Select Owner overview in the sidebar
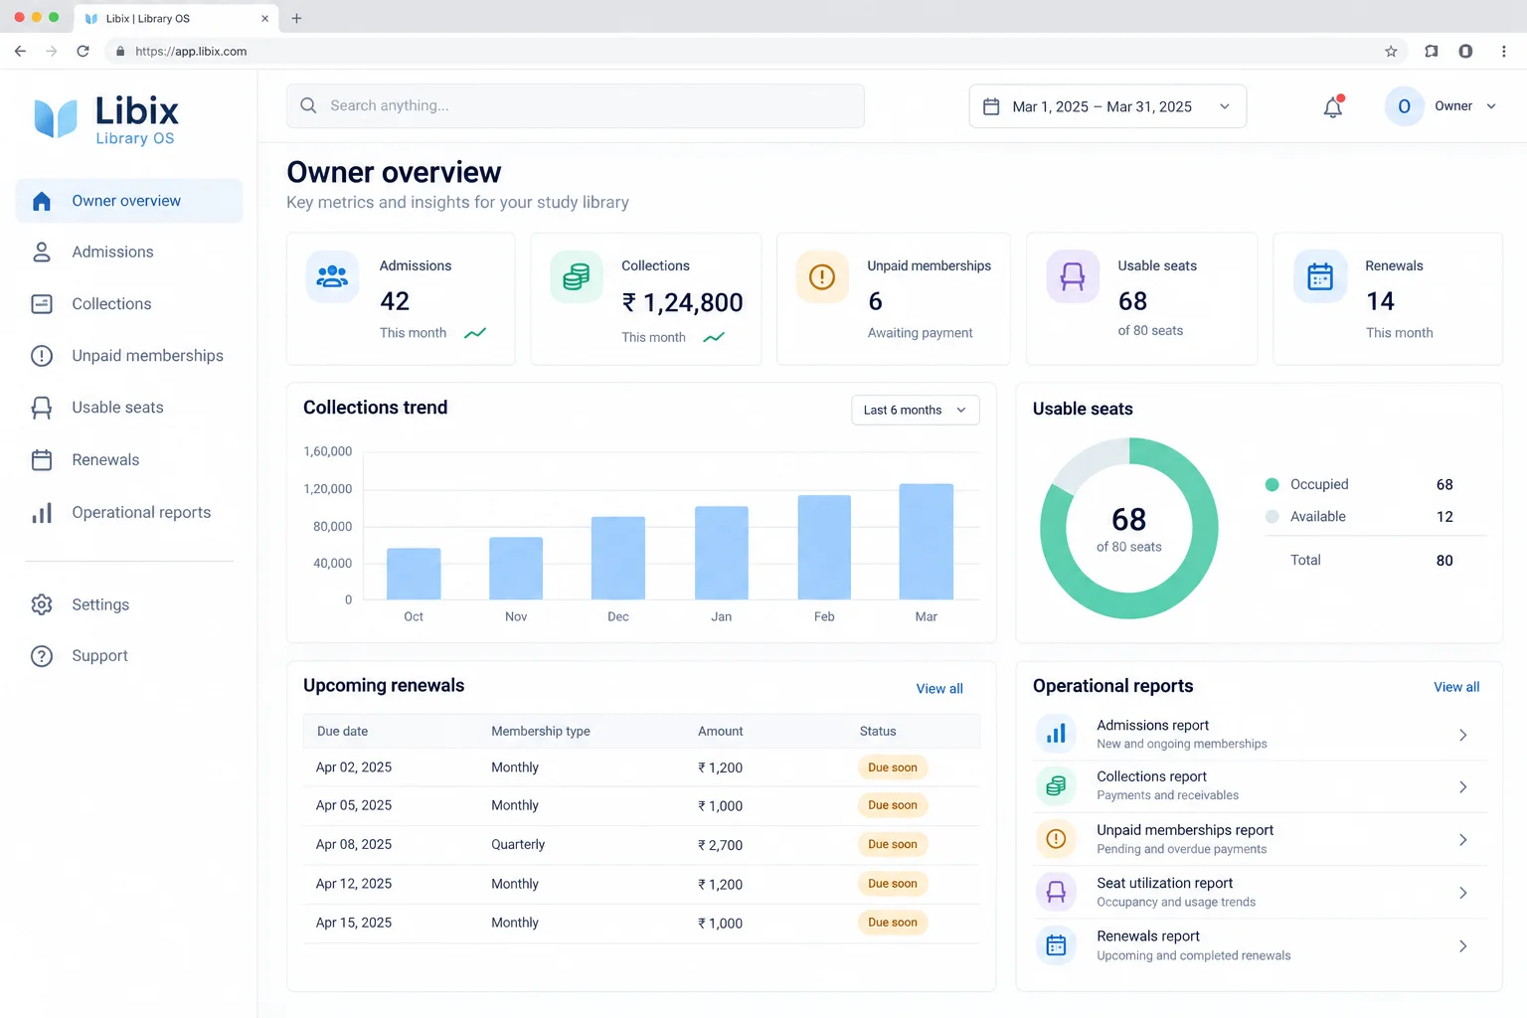The width and height of the screenshot is (1527, 1018). click(x=129, y=201)
